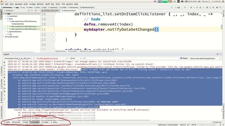Expand the Gradle Scripts node

click(4, 37)
